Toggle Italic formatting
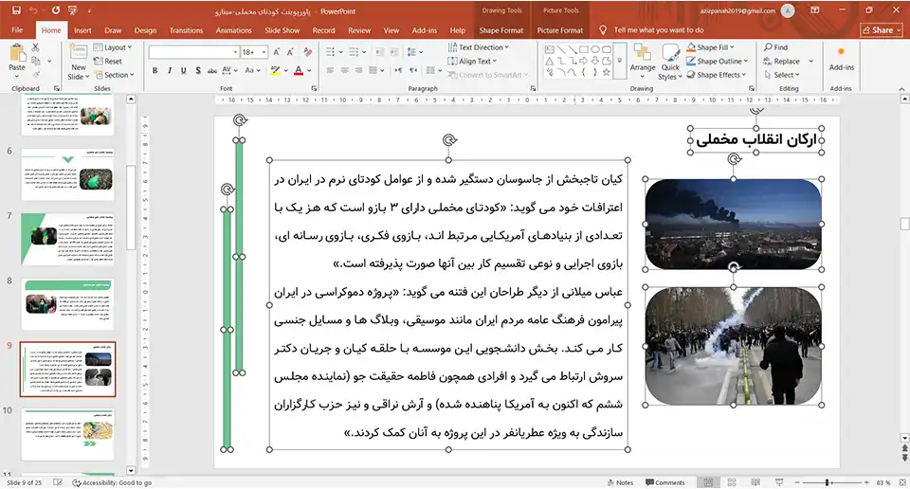 tap(169, 70)
